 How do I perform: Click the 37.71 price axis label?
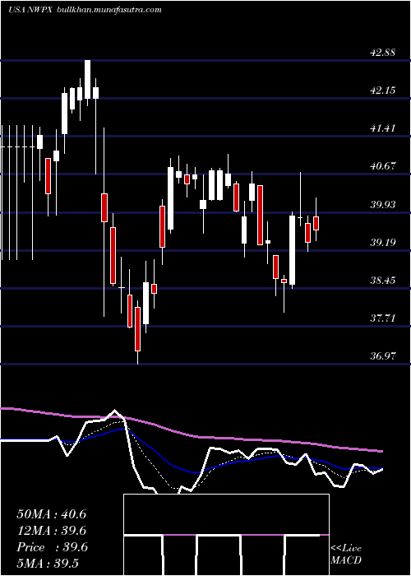[x=383, y=318]
